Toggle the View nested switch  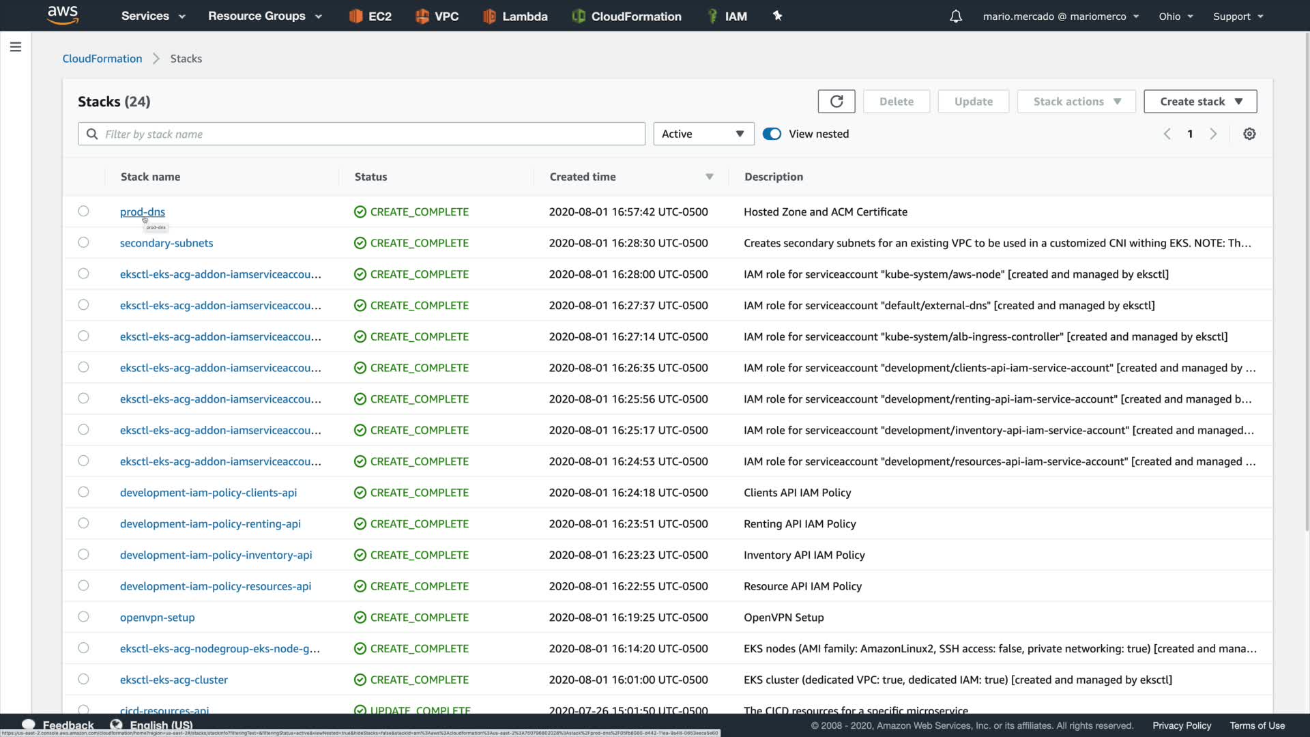pos(772,134)
